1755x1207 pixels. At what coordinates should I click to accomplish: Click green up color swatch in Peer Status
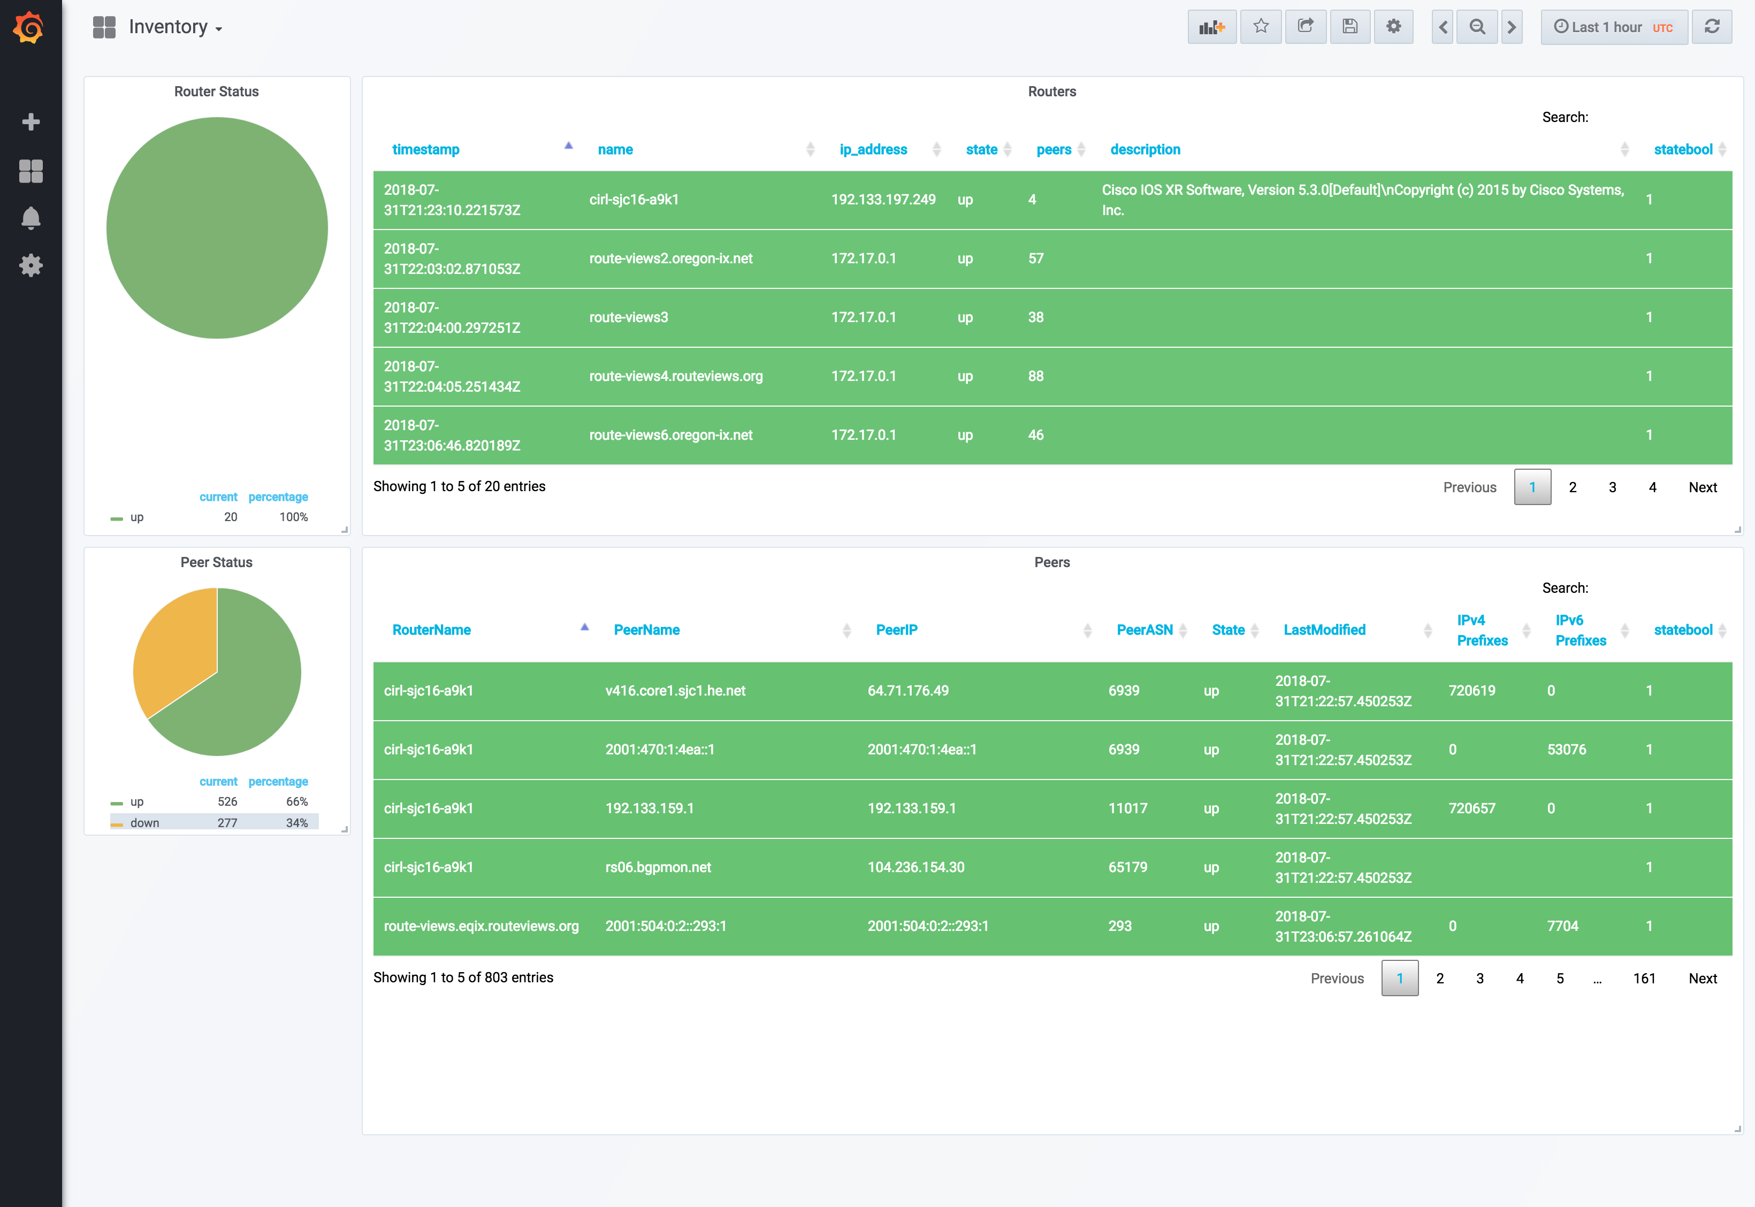[x=117, y=803]
